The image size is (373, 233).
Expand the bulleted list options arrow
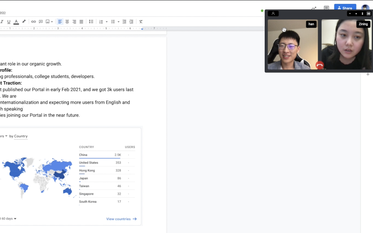click(118, 22)
